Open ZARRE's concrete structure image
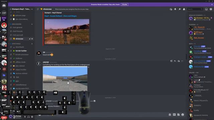The image size is (214, 120). [65, 79]
